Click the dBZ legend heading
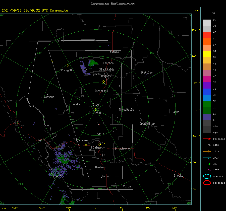The width and height of the screenshot is (226, 211). click(x=213, y=13)
